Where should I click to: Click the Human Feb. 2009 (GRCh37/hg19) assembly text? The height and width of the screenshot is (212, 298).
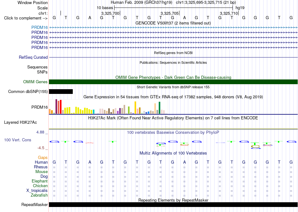pos(141,3)
